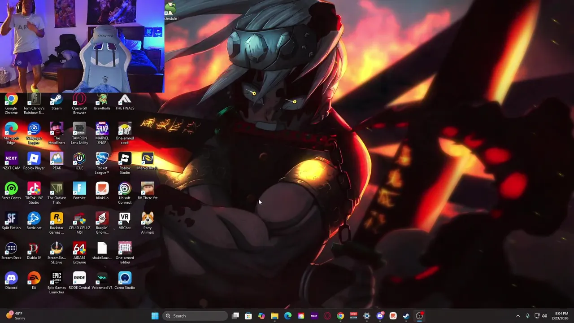Select the Camo Studio desktop icon

[x=125, y=281]
